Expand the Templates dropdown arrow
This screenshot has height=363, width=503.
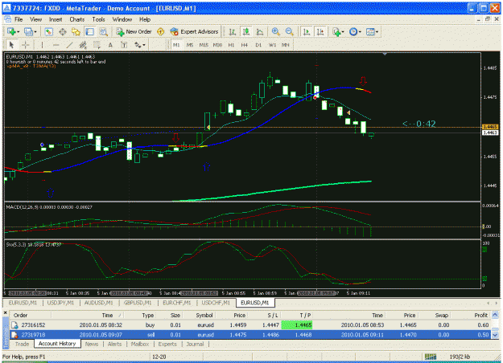tap(377, 31)
